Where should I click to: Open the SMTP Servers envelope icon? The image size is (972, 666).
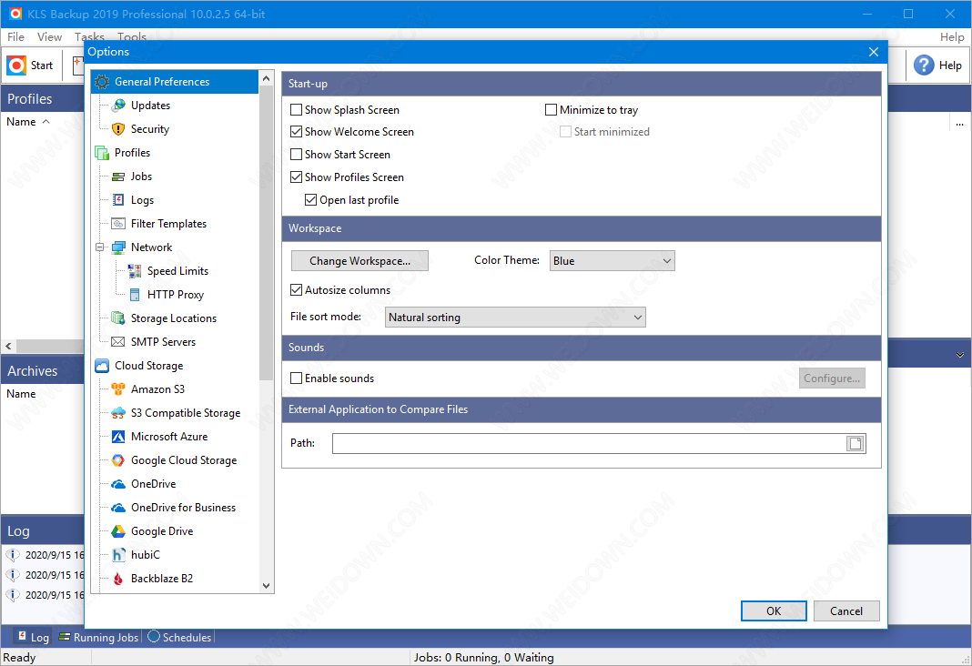coord(118,342)
